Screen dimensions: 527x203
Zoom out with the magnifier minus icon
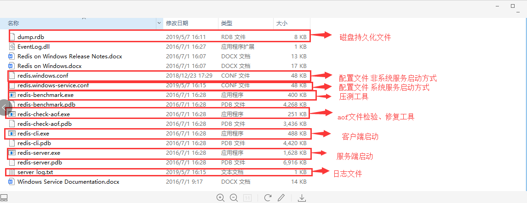click(234, 197)
